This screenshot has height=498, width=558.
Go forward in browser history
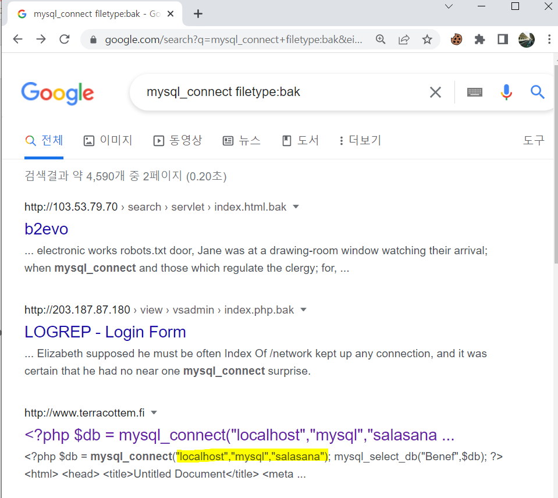(41, 39)
